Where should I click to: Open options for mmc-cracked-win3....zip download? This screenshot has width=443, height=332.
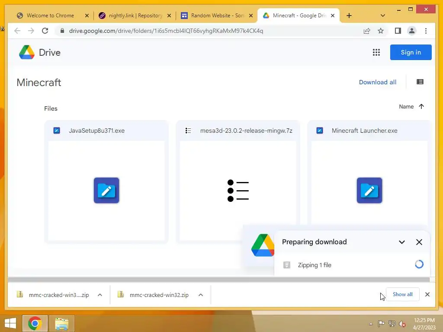[x=100, y=295]
